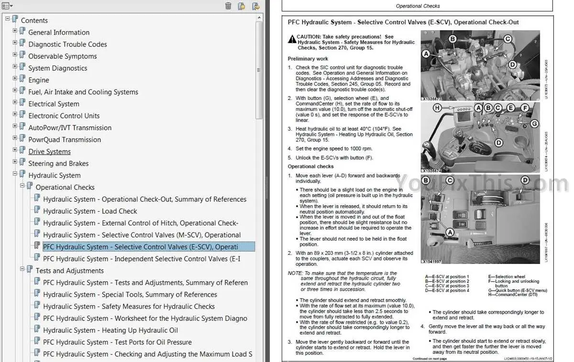Select the Selective Control Valves (M-SCV) bookmark
574x362 pixels.
[142, 235]
